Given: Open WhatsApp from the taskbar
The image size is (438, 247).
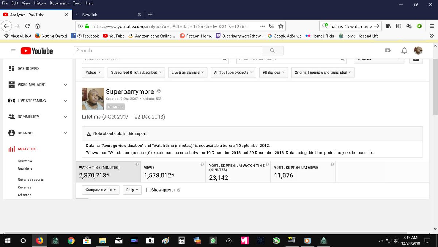Looking at the screenshot, I should pyautogui.click(x=213, y=240).
